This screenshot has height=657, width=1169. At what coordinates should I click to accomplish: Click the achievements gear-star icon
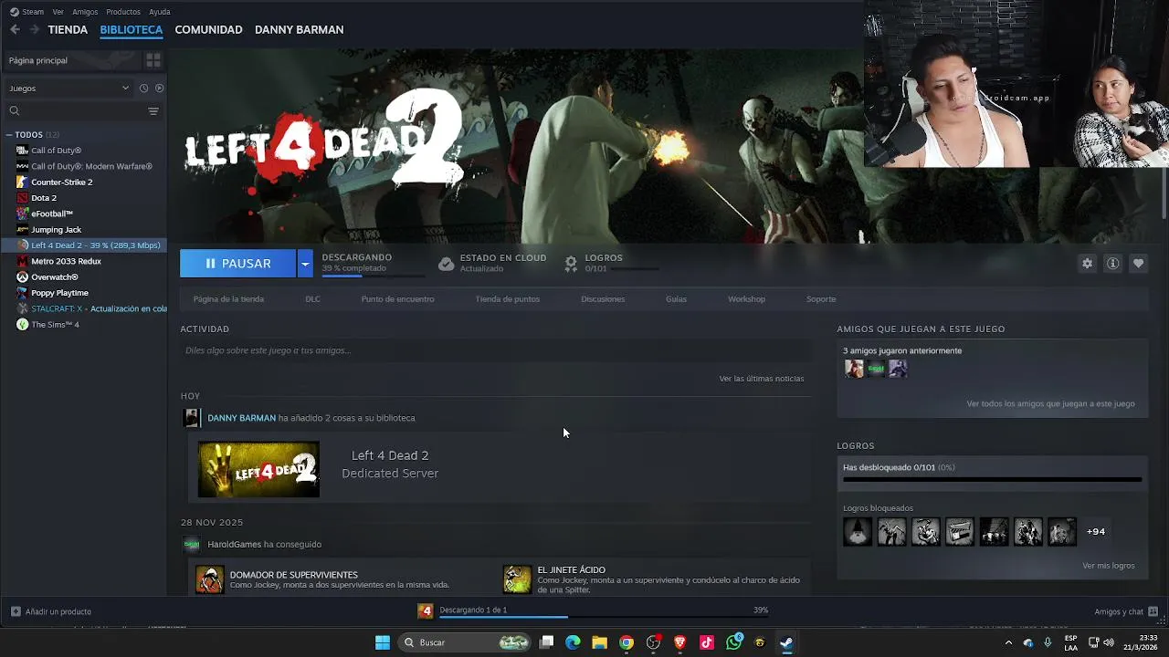571,263
